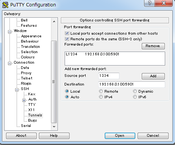Viewport: 175px width, 145px height.
Task: Click the question mark help button
Action: pyautogui.click(x=149, y=3)
